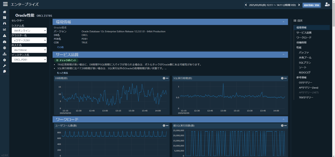This screenshot has width=335, height=157.
Task: Open the ellipsis menu on SQL実行時間(秒) chart
Action: click(x=285, y=78)
